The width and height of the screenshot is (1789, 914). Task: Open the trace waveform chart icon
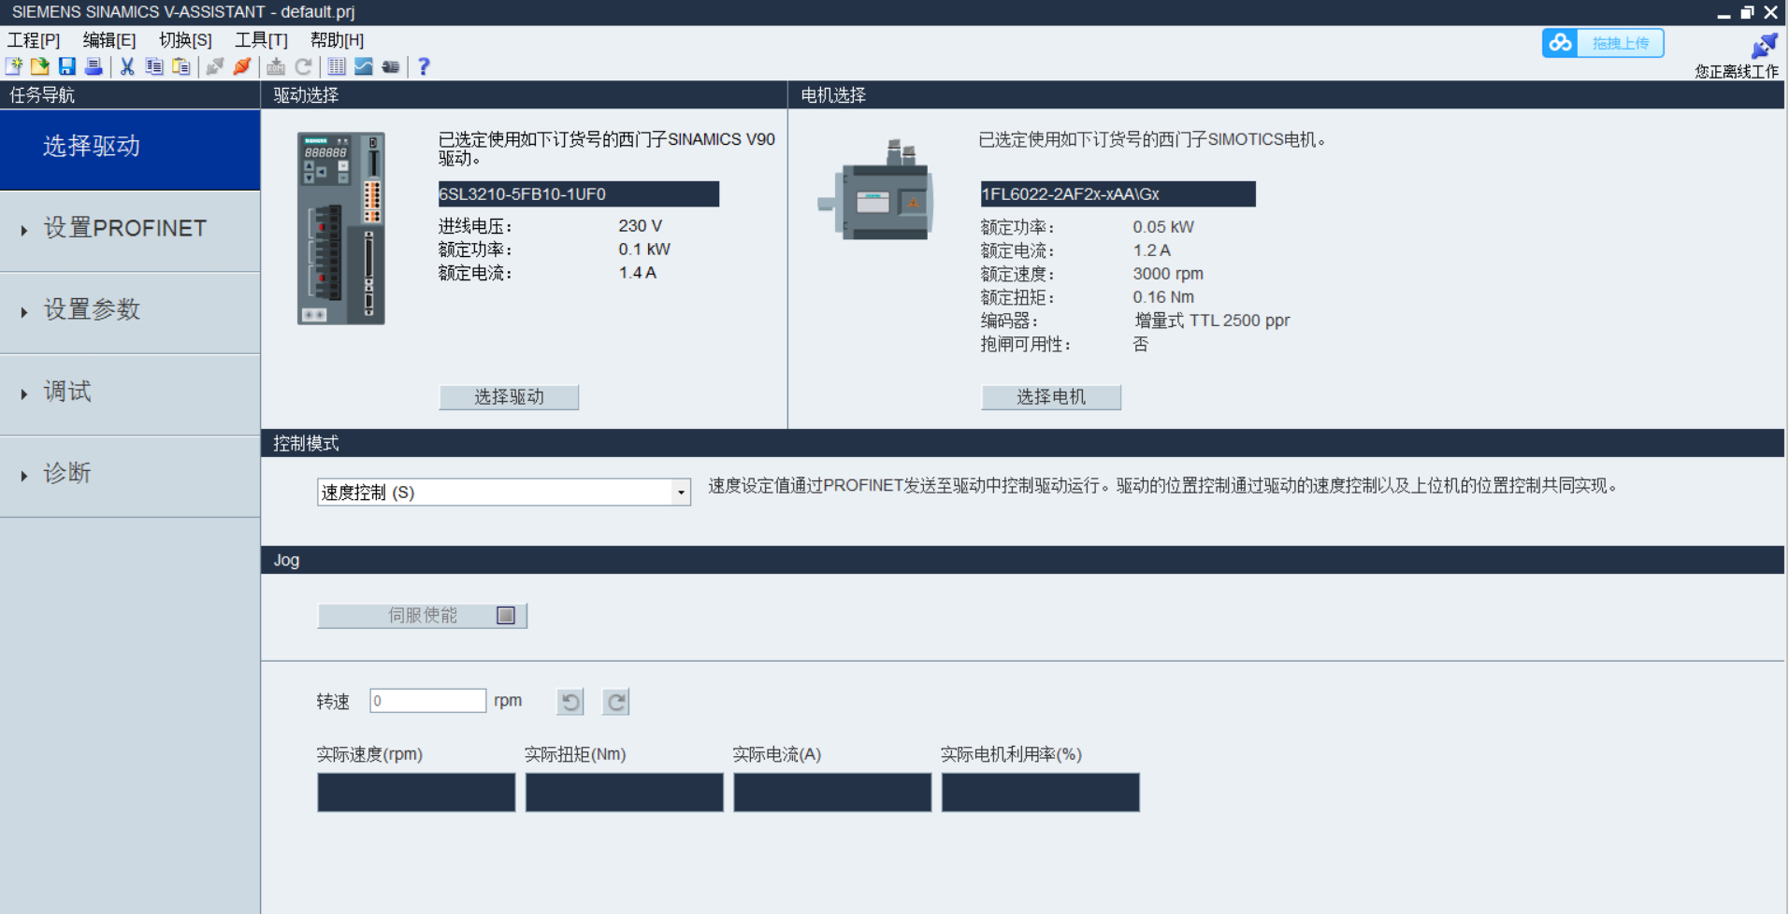click(364, 66)
